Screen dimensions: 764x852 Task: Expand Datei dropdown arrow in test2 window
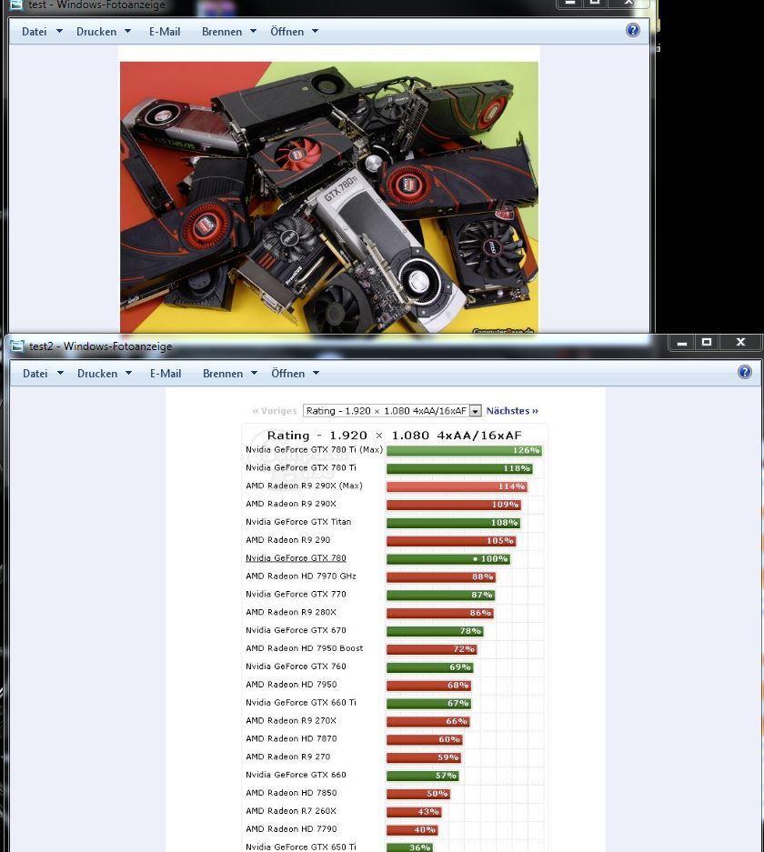point(60,374)
